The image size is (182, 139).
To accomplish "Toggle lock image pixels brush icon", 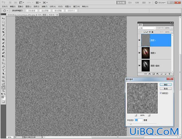I will pos(147,32).
